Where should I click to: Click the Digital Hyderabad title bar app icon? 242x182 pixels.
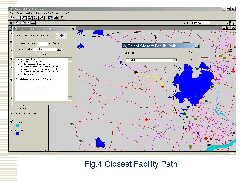pyautogui.click(x=10, y=9)
